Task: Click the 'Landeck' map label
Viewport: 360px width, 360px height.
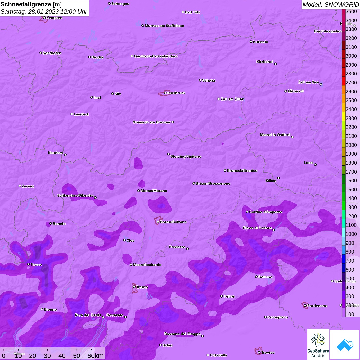Action: [x=81, y=114]
